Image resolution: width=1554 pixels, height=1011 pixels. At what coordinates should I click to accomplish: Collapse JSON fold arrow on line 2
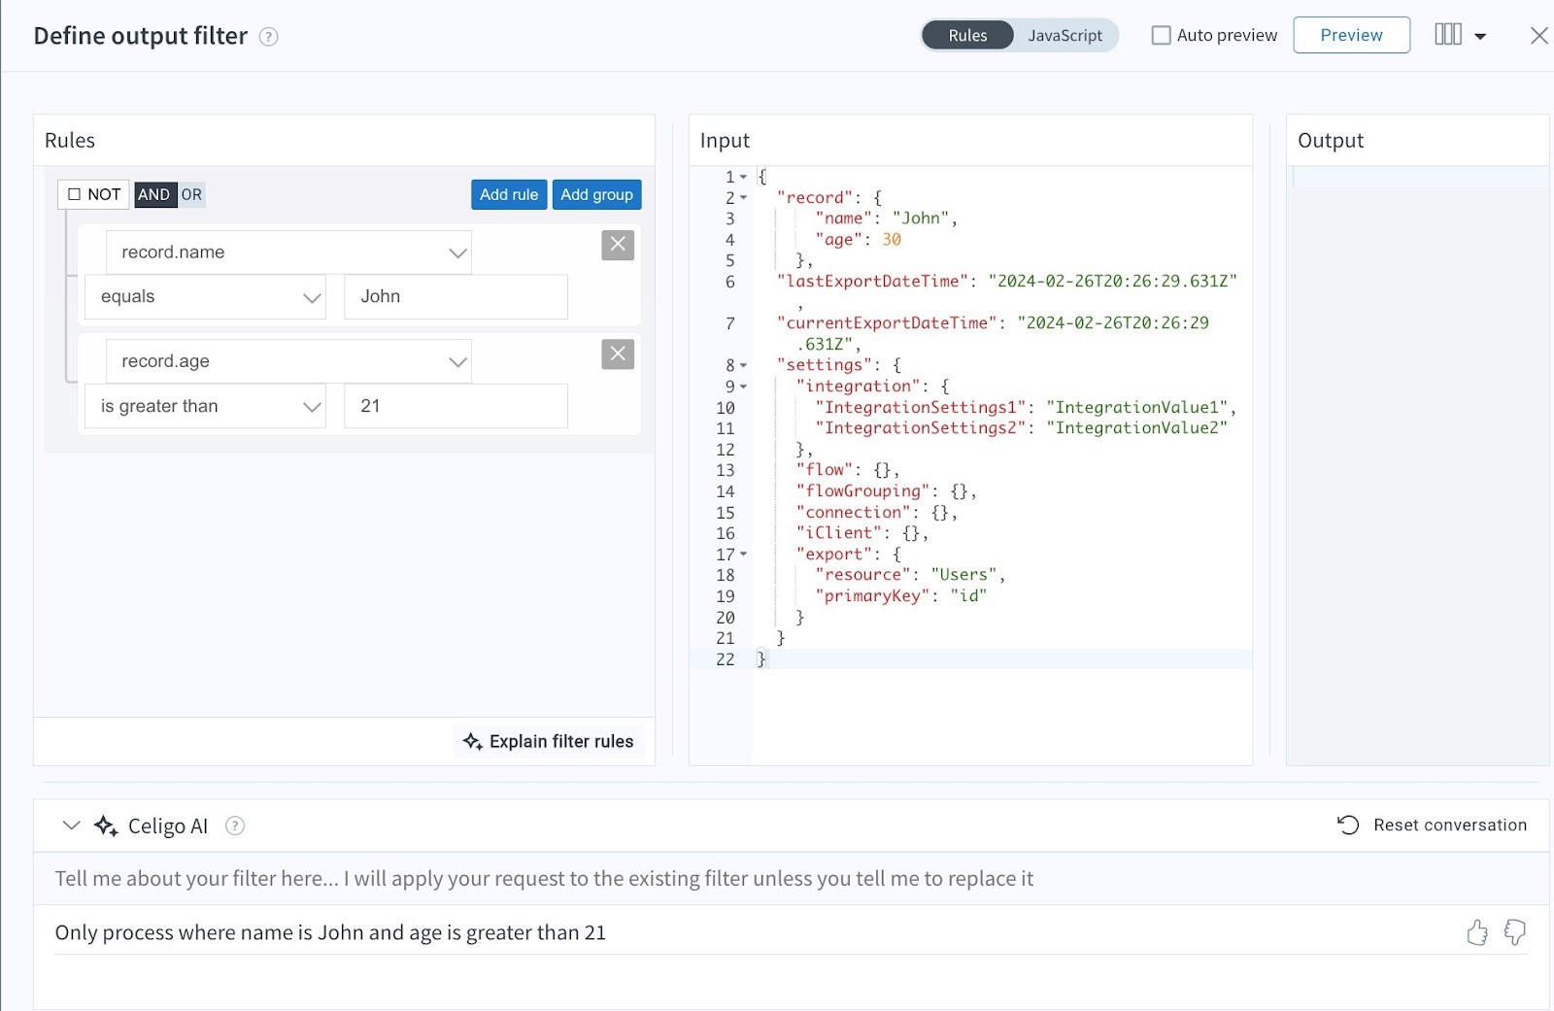point(743,198)
